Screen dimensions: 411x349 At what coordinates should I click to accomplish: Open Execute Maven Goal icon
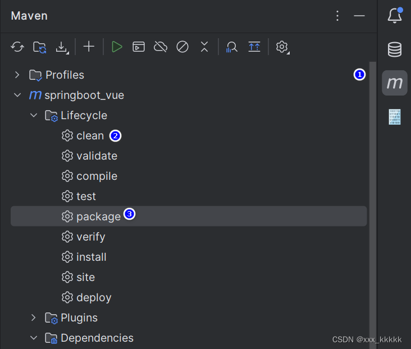(139, 47)
